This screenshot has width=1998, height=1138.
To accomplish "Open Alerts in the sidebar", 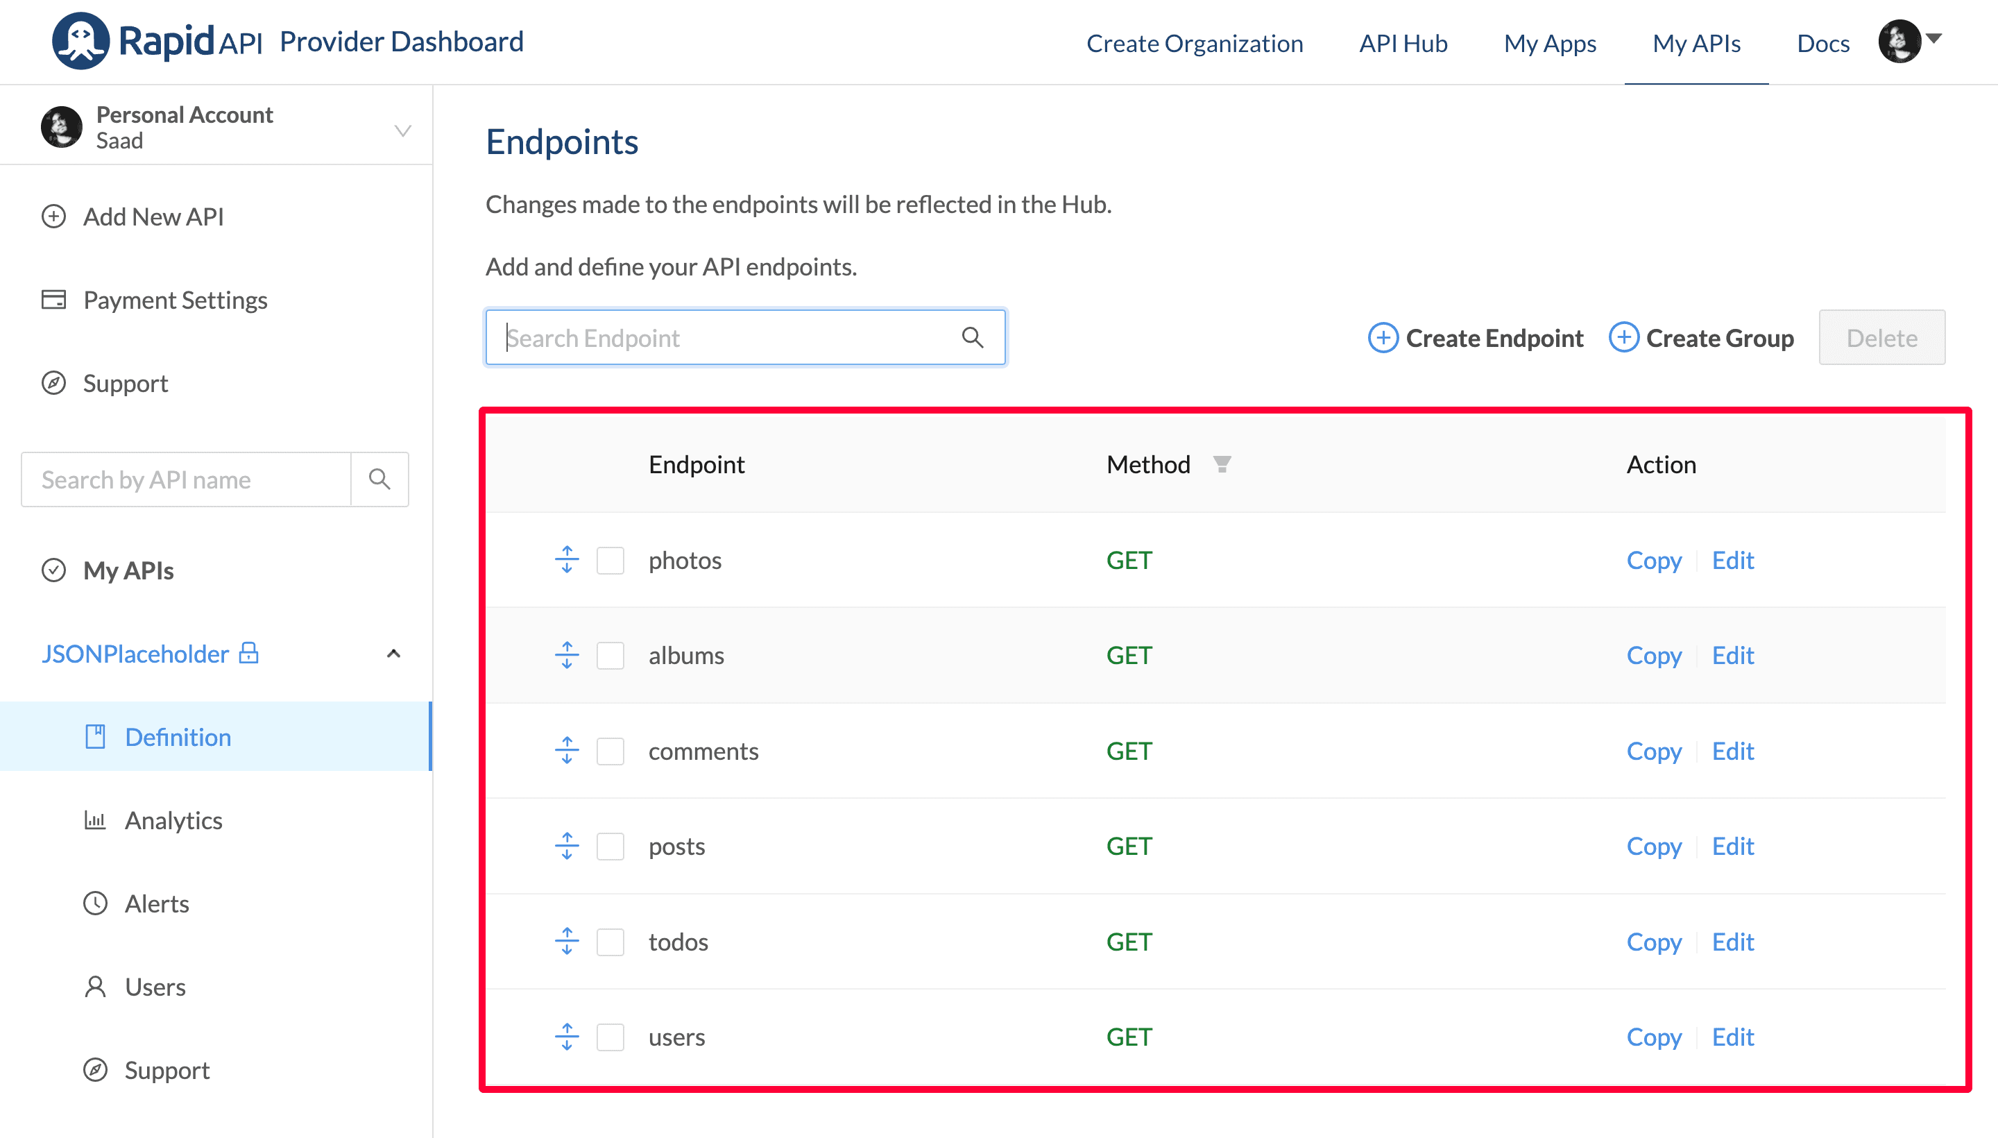I will coord(157,903).
